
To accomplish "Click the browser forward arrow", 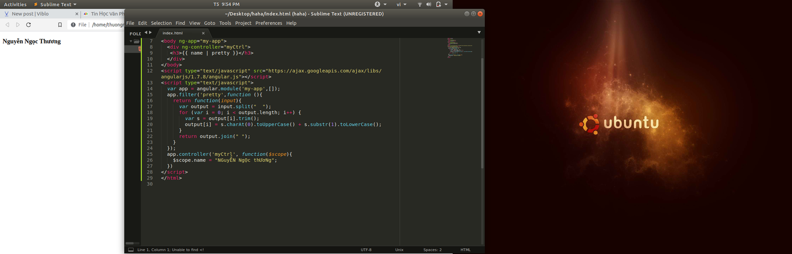I will point(18,25).
